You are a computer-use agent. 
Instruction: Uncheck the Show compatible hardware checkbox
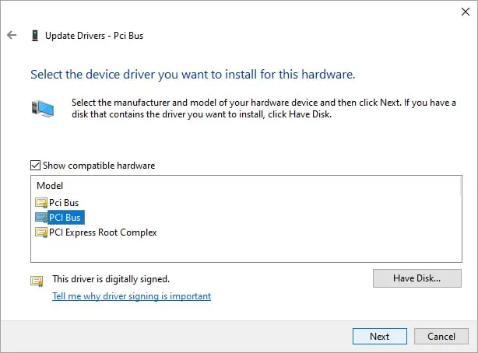coord(35,166)
